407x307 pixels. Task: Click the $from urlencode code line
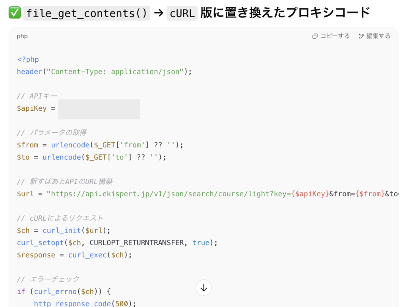(100, 145)
